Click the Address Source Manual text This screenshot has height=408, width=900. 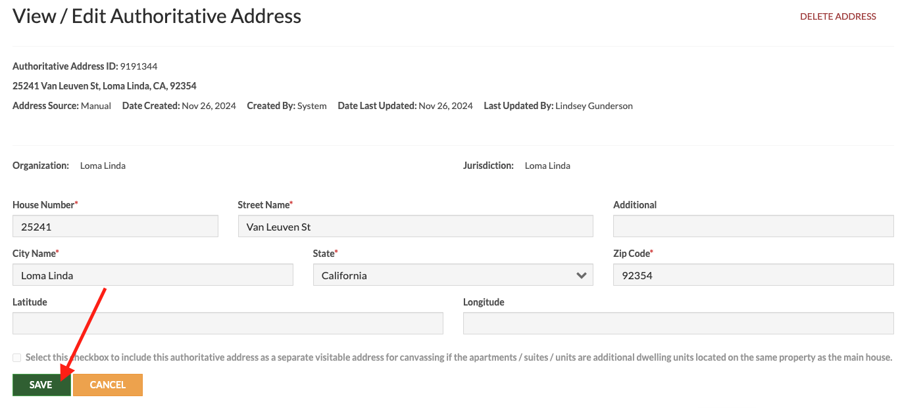[96, 106]
